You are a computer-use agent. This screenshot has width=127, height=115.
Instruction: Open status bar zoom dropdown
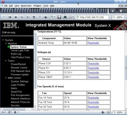point(126,112)
